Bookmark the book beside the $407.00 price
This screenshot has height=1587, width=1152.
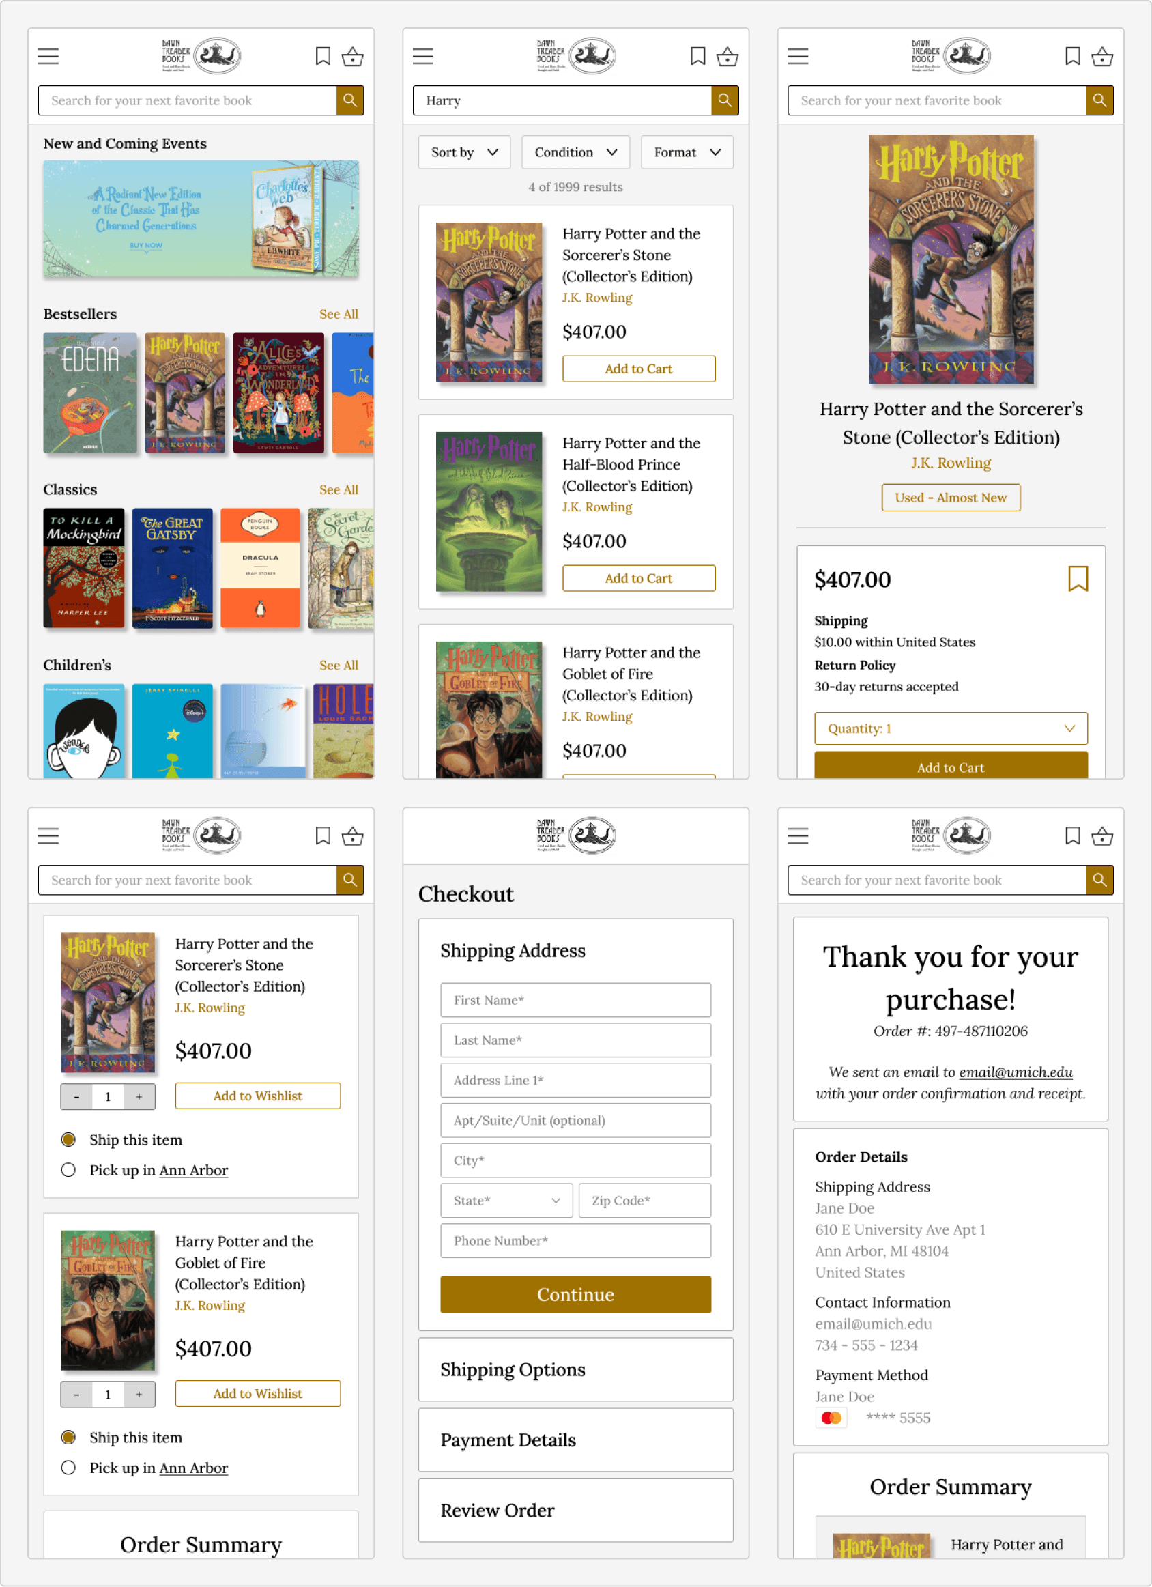pos(1078,580)
